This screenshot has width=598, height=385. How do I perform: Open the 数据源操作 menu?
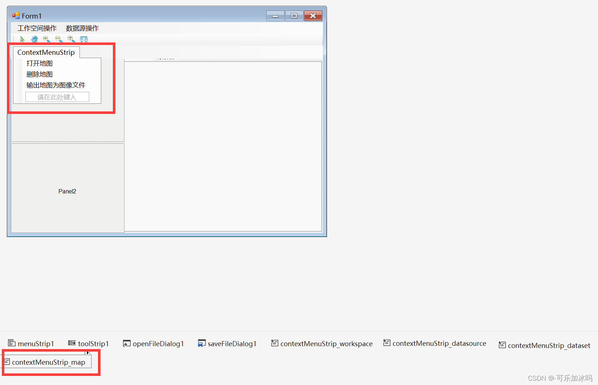tap(82, 28)
